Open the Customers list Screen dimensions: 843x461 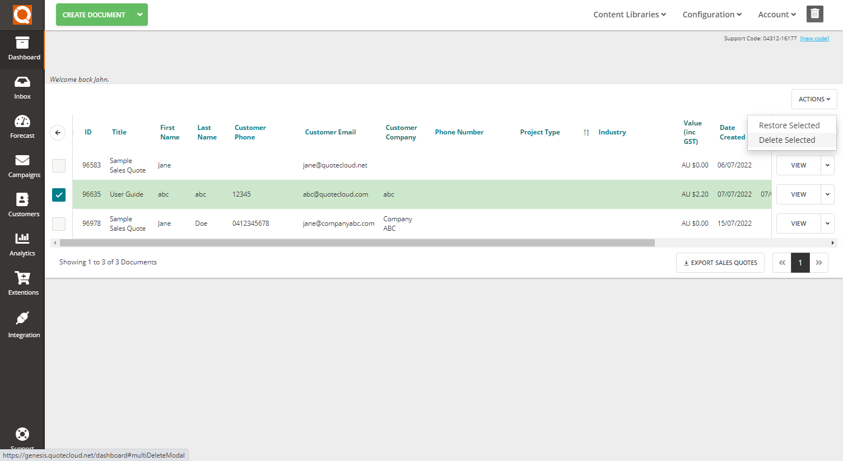pyautogui.click(x=22, y=206)
